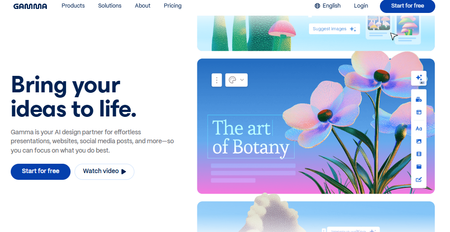
Task: Select the Aa text formatting icon
Action: coord(419,128)
